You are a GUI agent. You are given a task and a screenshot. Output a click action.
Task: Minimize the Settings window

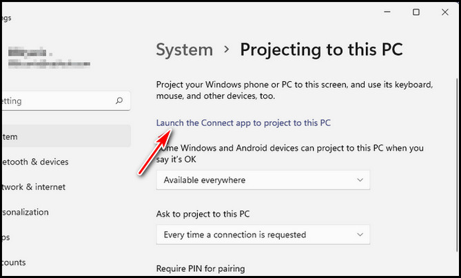coord(387,12)
